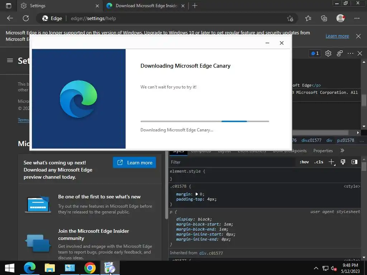The width and height of the screenshot is (367, 275).
Task: Open the muted volume tray icon
Action: [x=334, y=268]
